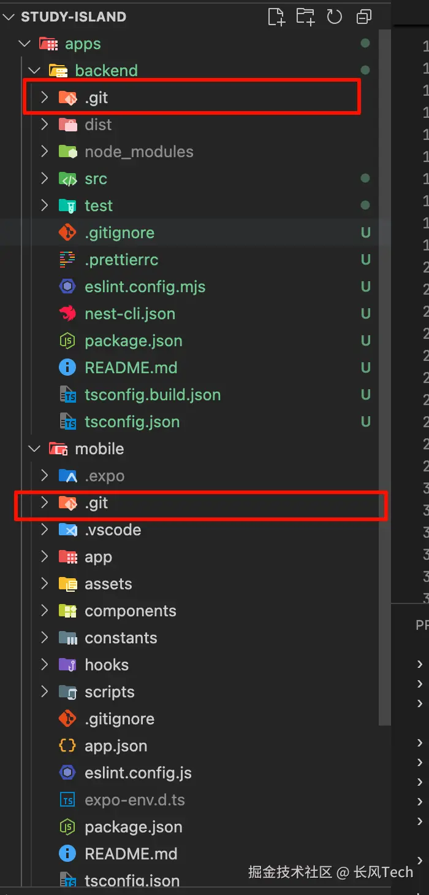Open the expo-env.d.ts file
Image resolution: width=429 pixels, height=895 pixels.
(135, 800)
